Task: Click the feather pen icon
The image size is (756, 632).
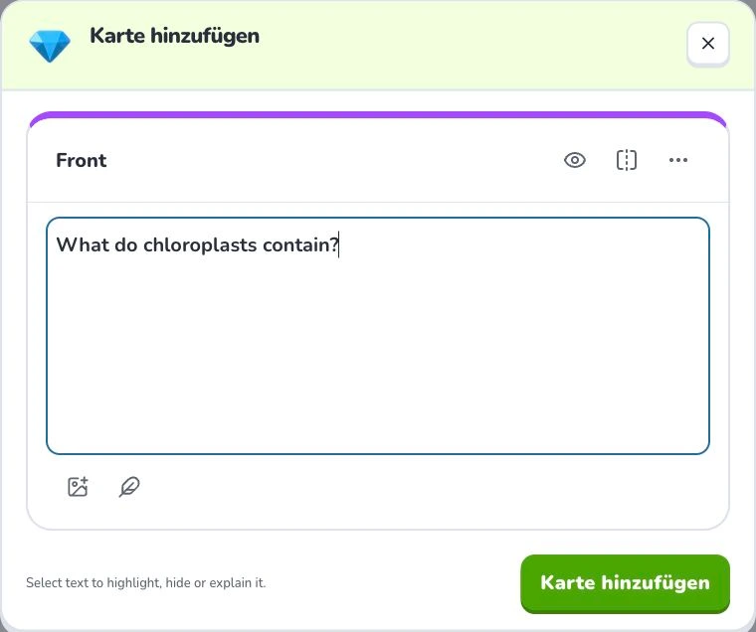Action: 129,487
